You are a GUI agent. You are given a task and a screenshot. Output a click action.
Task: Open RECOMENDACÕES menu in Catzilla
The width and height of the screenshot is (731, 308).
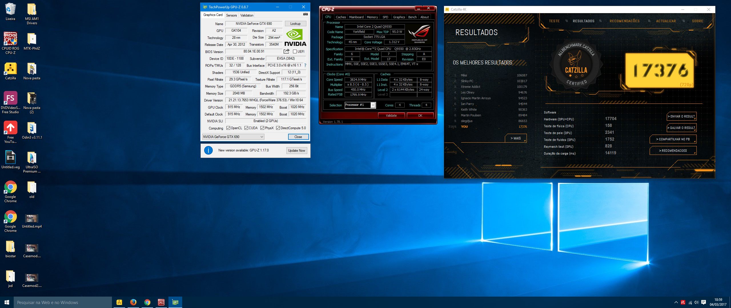point(624,21)
